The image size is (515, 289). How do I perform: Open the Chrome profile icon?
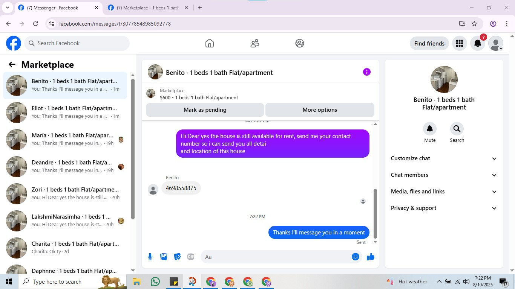pyautogui.click(x=493, y=24)
